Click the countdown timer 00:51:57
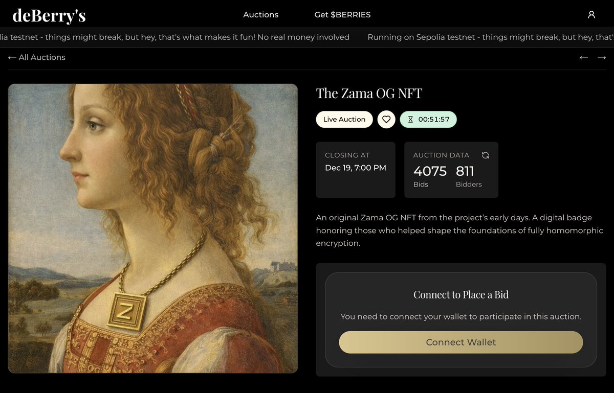Screen dimensions: 614x393 click(x=428, y=120)
